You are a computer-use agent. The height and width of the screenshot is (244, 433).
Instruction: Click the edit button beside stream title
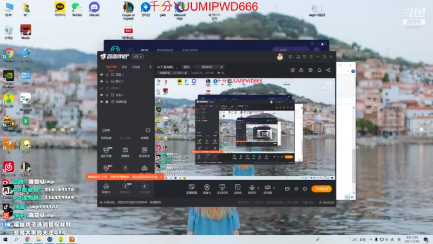[x=186, y=67]
